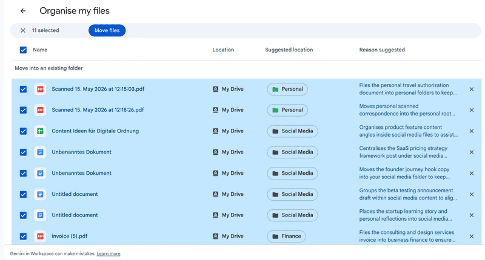Uncheck the first Unbenanntes Dokument, with the SaaS pricing strategy reason

pyautogui.click(x=23, y=152)
